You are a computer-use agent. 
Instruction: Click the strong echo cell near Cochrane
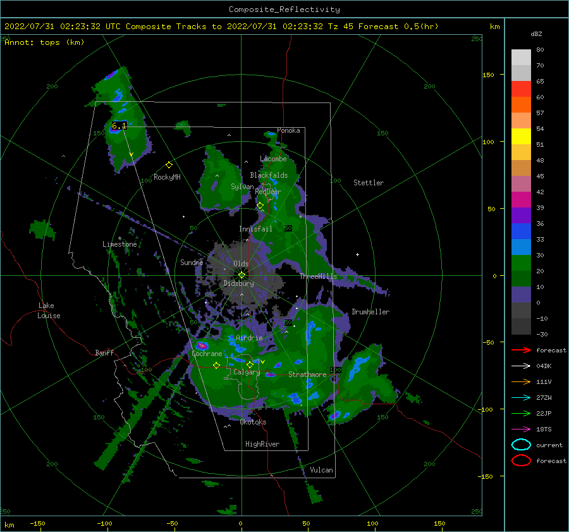(x=202, y=345)
